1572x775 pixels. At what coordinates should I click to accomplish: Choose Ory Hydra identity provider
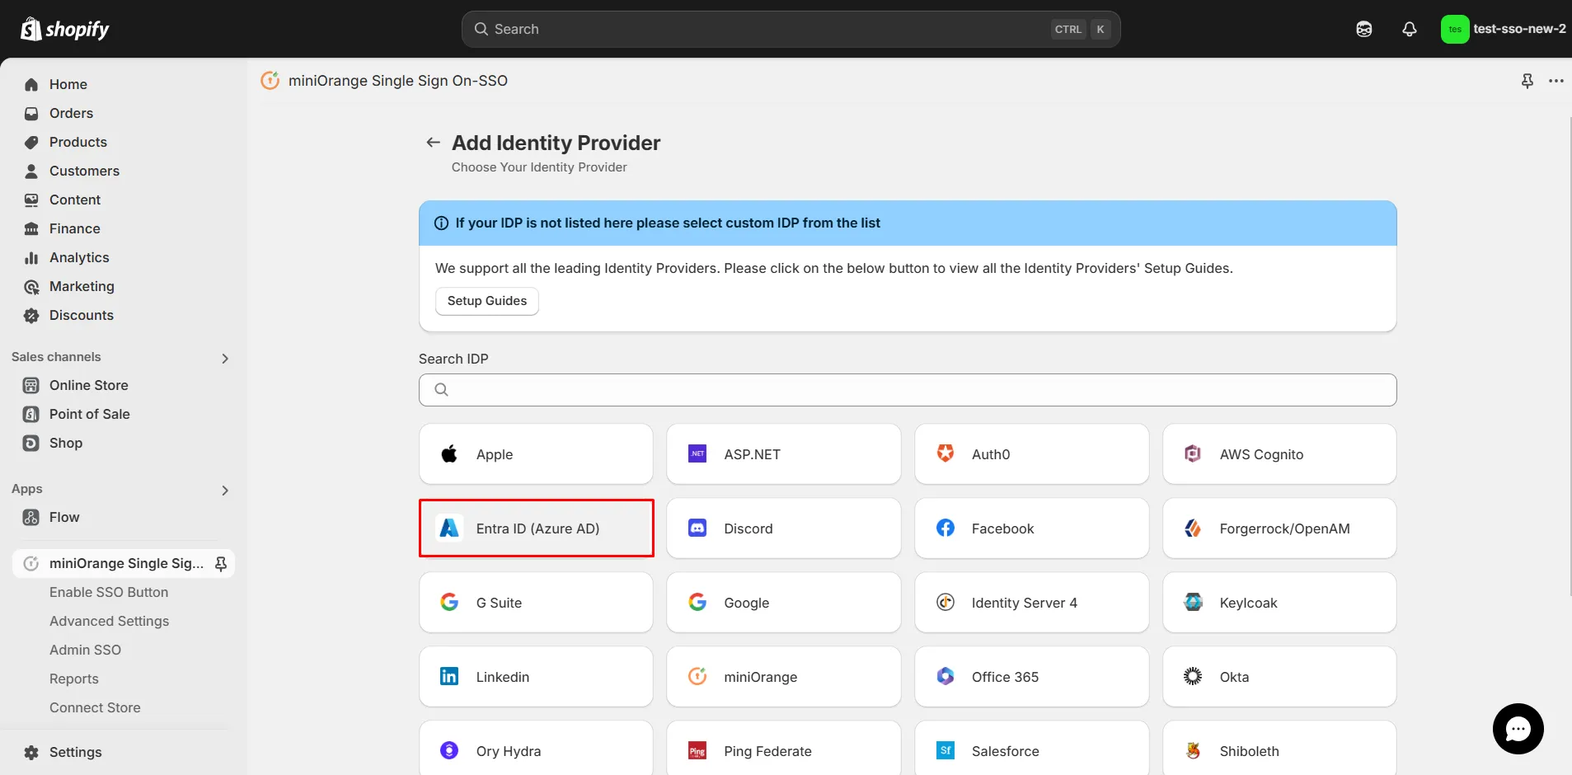pos(536,749)
